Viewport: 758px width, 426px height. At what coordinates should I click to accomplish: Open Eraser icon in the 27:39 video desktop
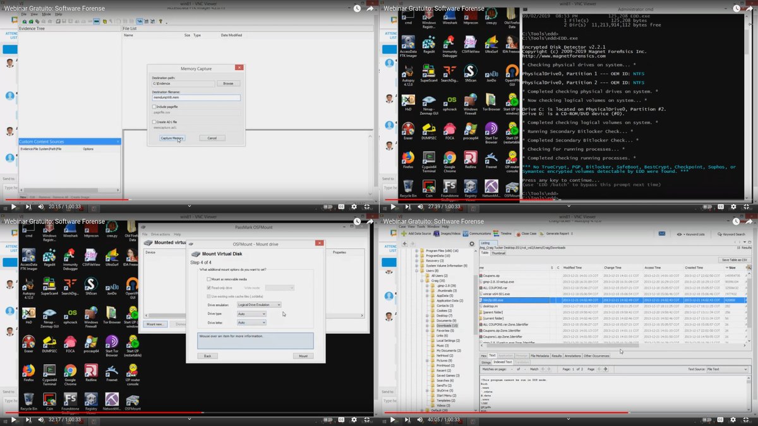coord(408,131)
